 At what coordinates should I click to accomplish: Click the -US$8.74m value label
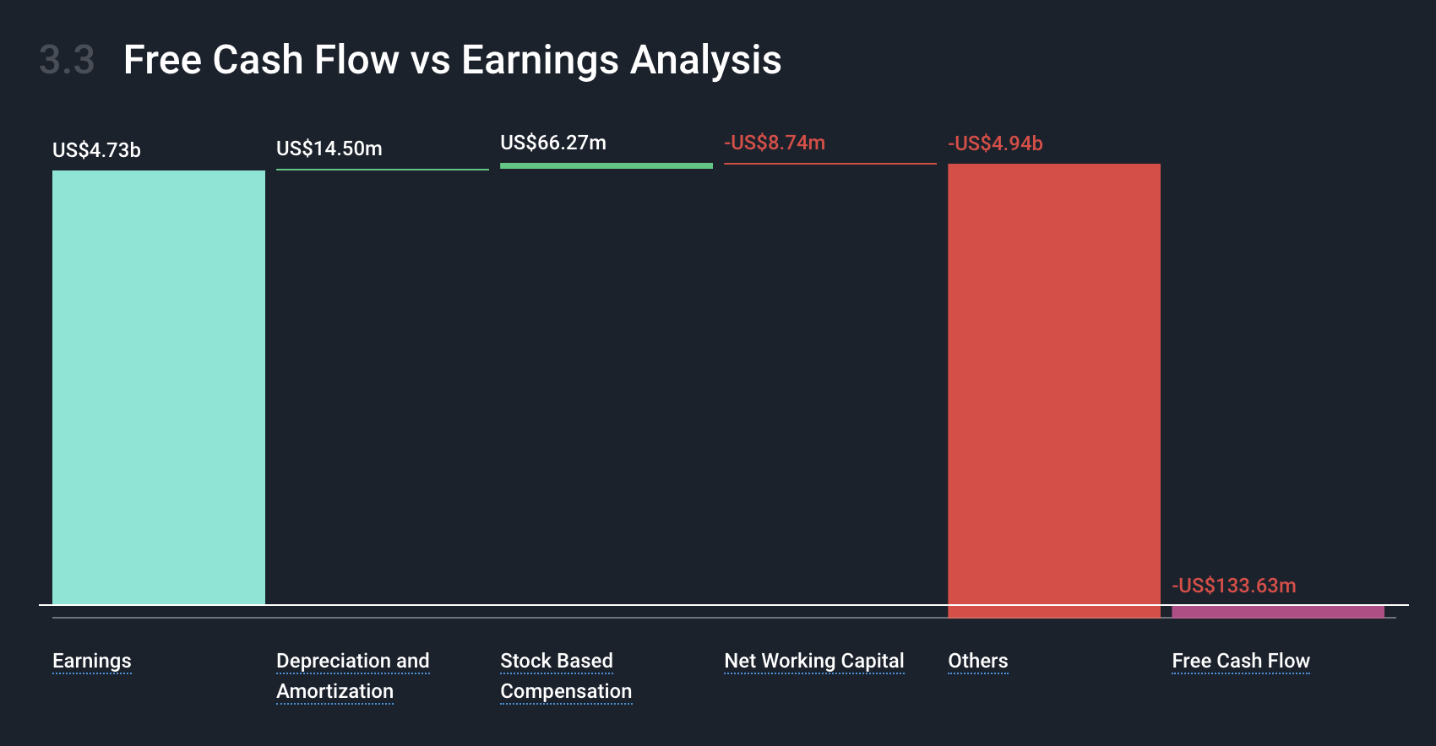click(x=775, y=143)
